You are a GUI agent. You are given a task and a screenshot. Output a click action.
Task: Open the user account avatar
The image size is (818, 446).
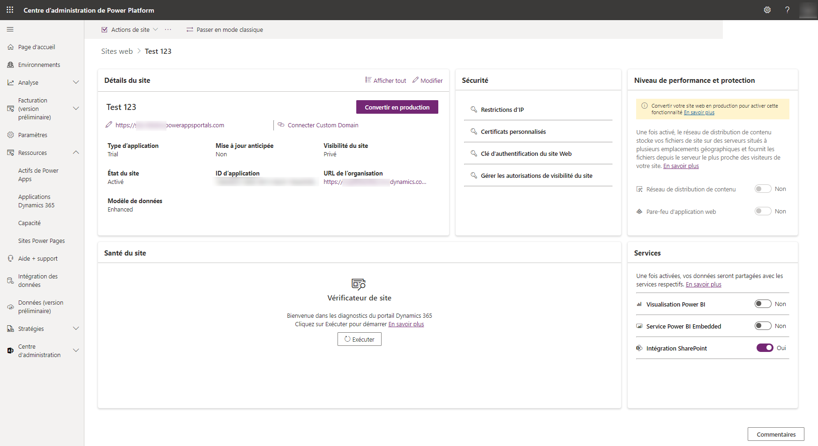808,10
